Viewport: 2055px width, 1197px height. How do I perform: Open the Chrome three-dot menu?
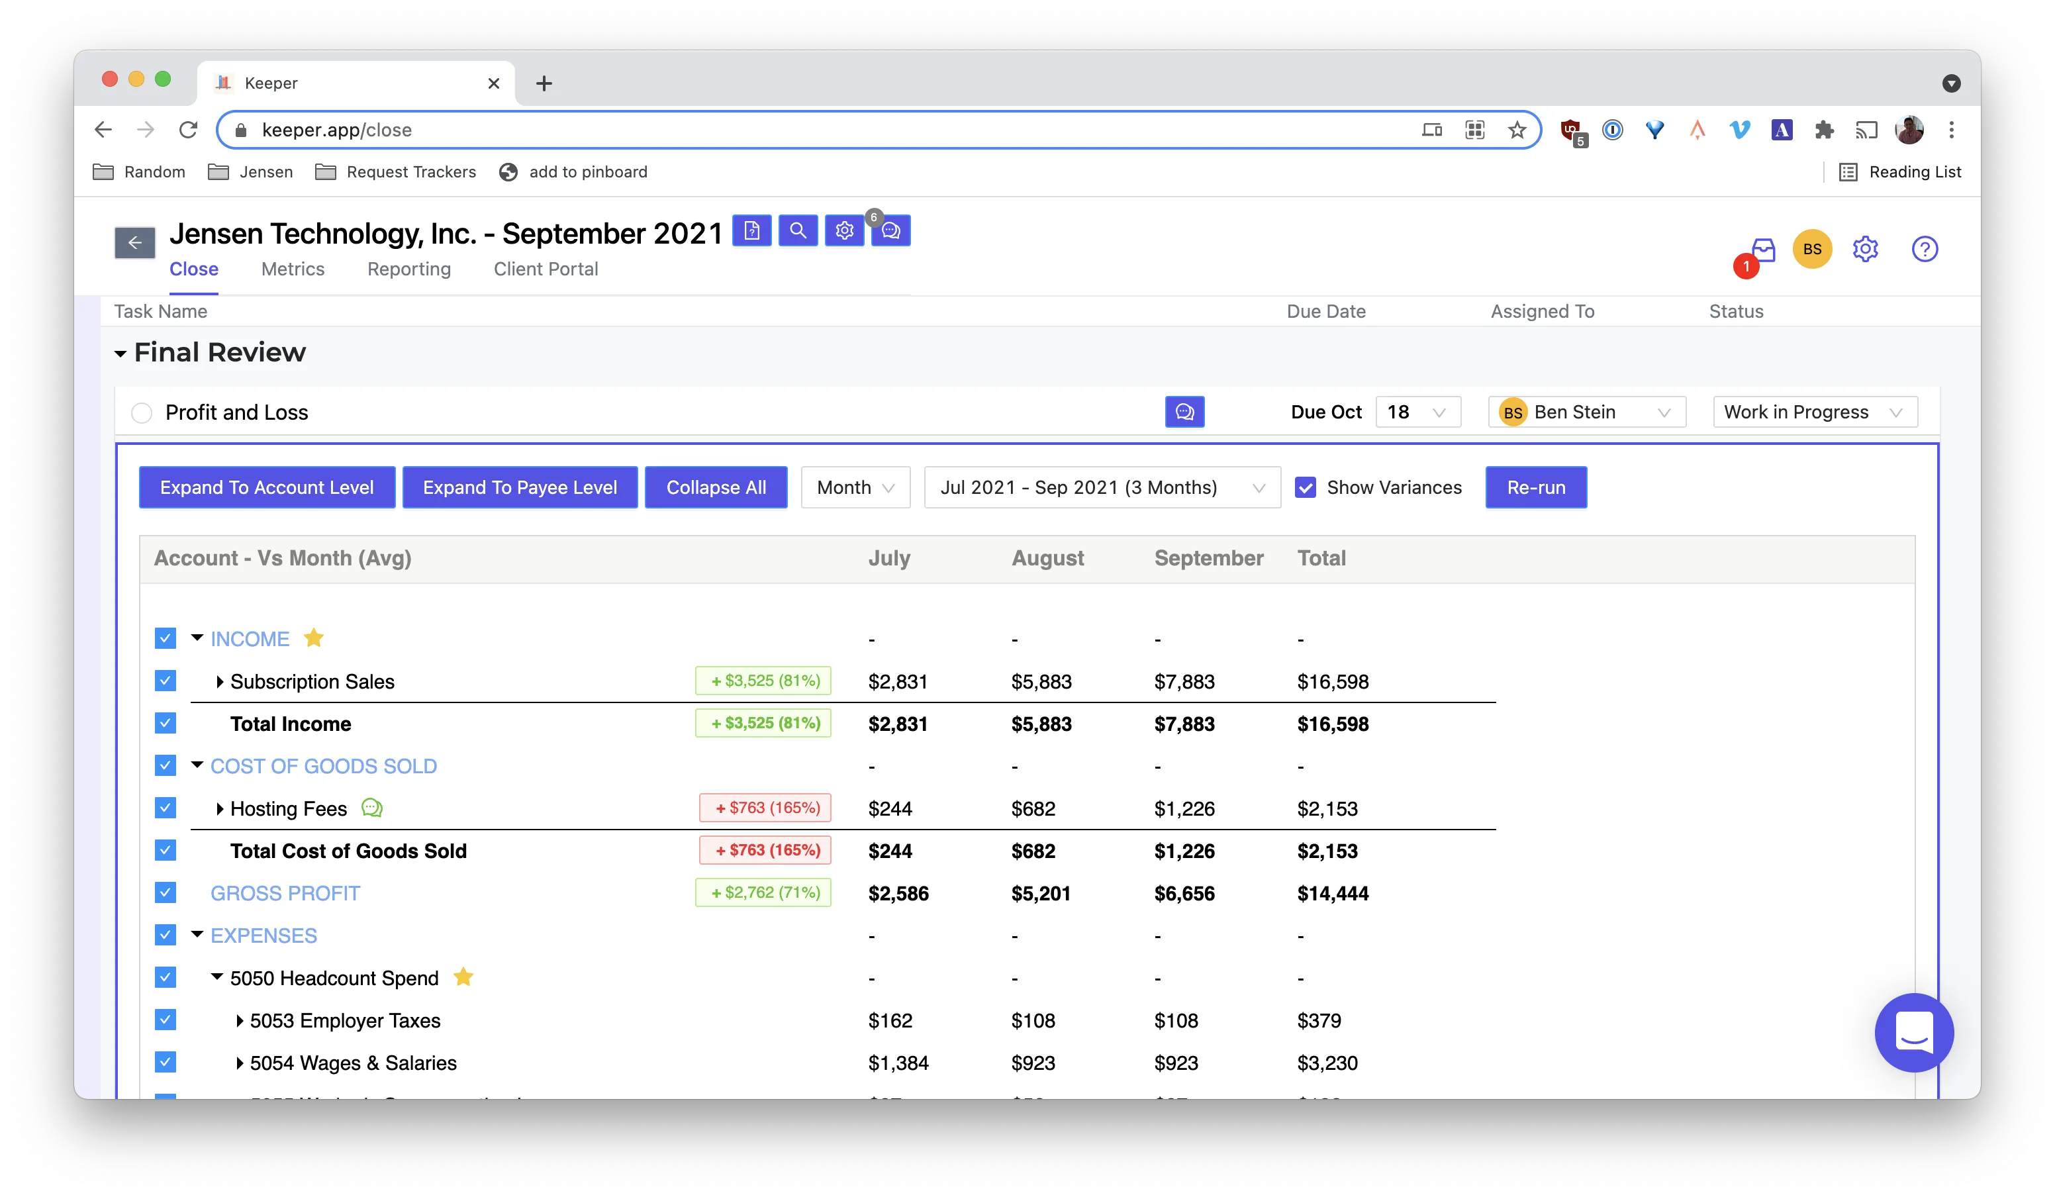(1952, 130)
